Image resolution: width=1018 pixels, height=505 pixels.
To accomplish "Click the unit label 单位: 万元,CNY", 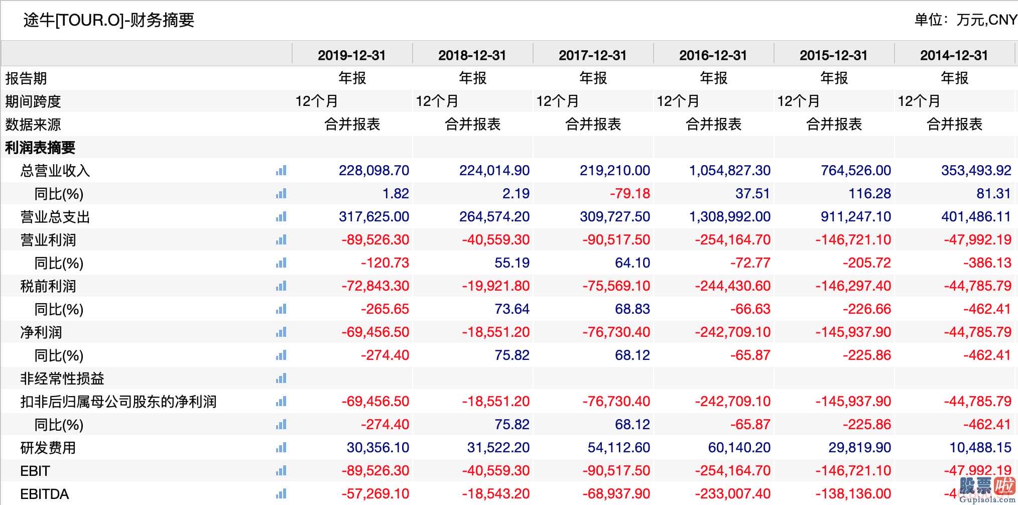I will tap(966, 20).
